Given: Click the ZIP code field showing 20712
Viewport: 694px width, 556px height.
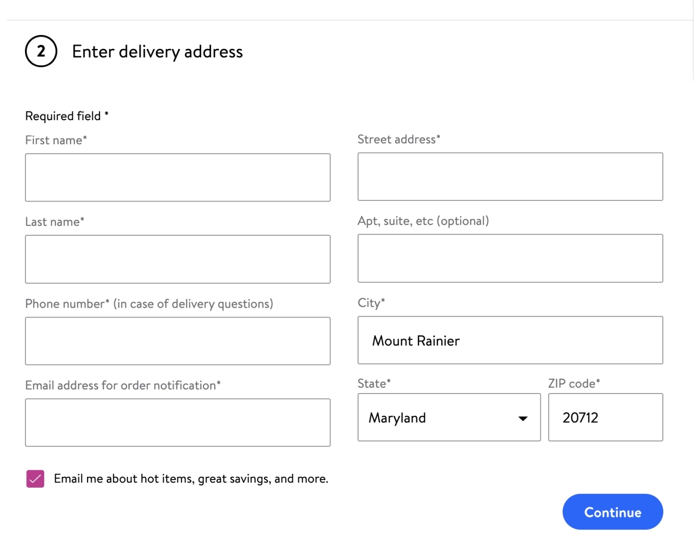Looking at the screenshot, I should (x=605, y=417).
